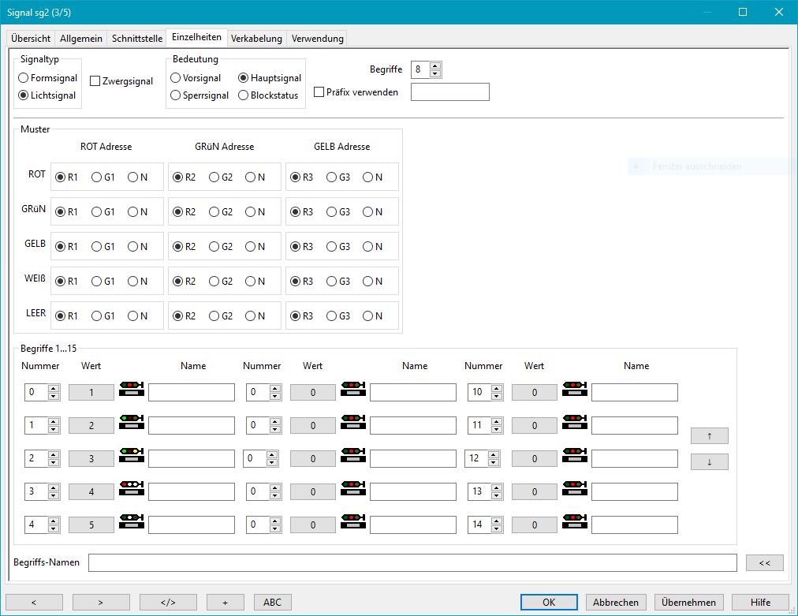Click the signal icon in the Nummer 12 row
Viewport: 798px width, 616px height.
pos(574,458)
